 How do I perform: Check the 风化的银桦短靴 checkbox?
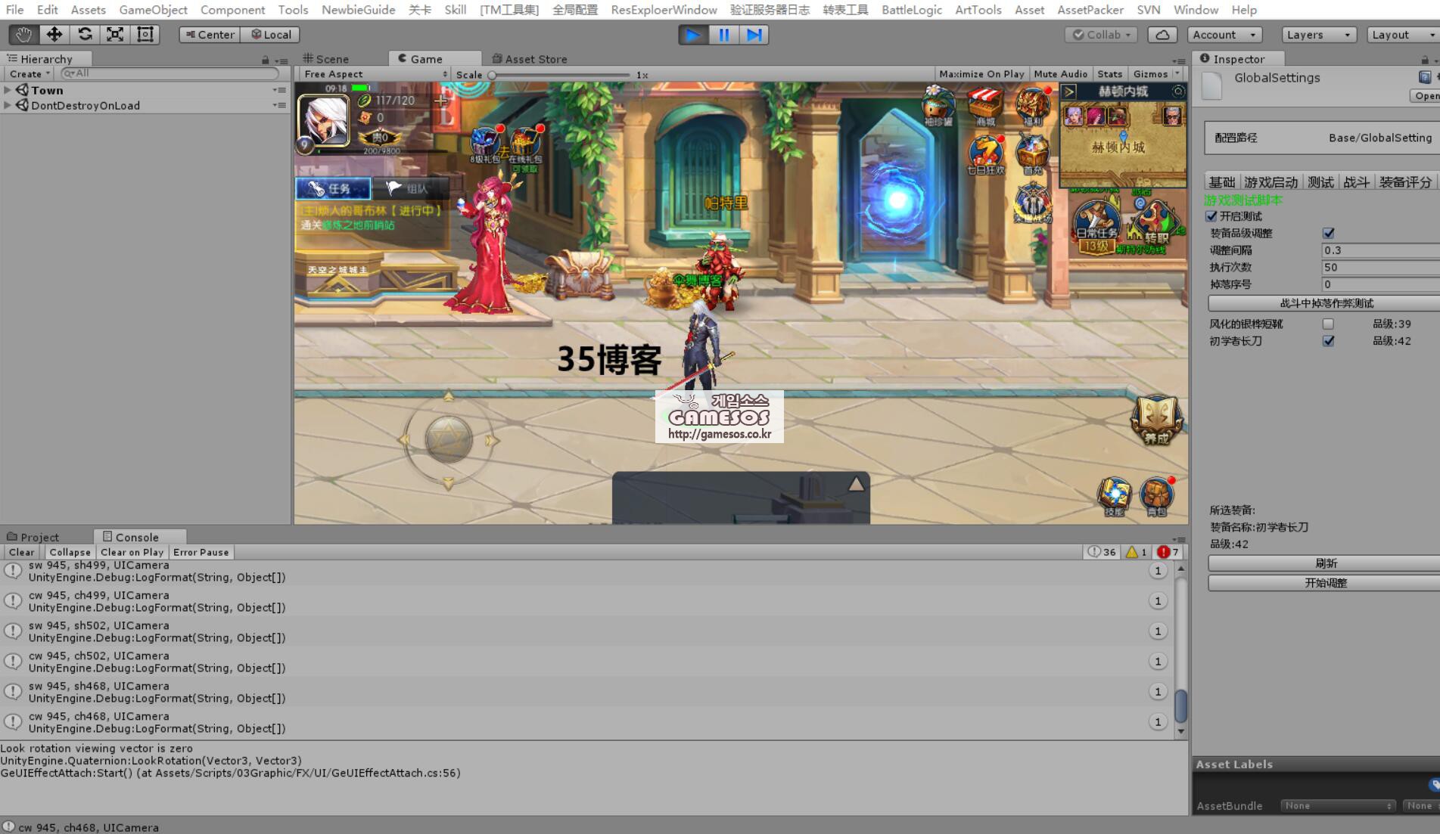tap(1328, 324)
